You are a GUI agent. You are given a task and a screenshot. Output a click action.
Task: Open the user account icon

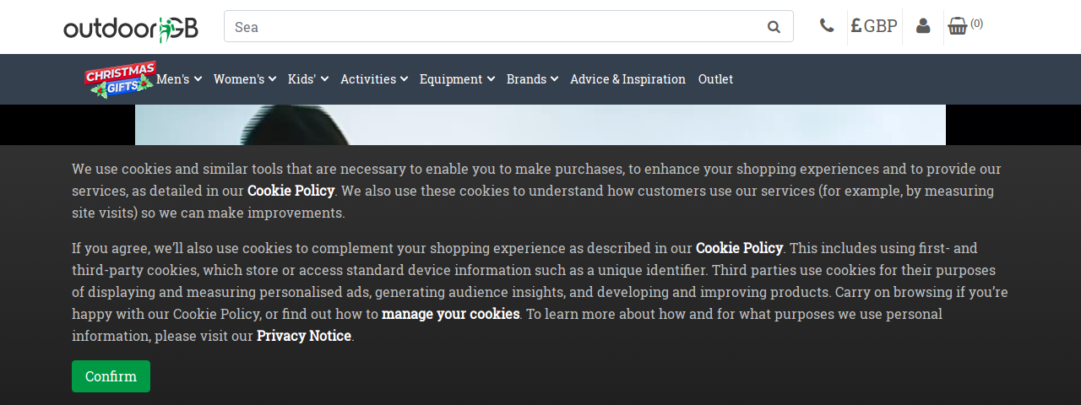923,26
